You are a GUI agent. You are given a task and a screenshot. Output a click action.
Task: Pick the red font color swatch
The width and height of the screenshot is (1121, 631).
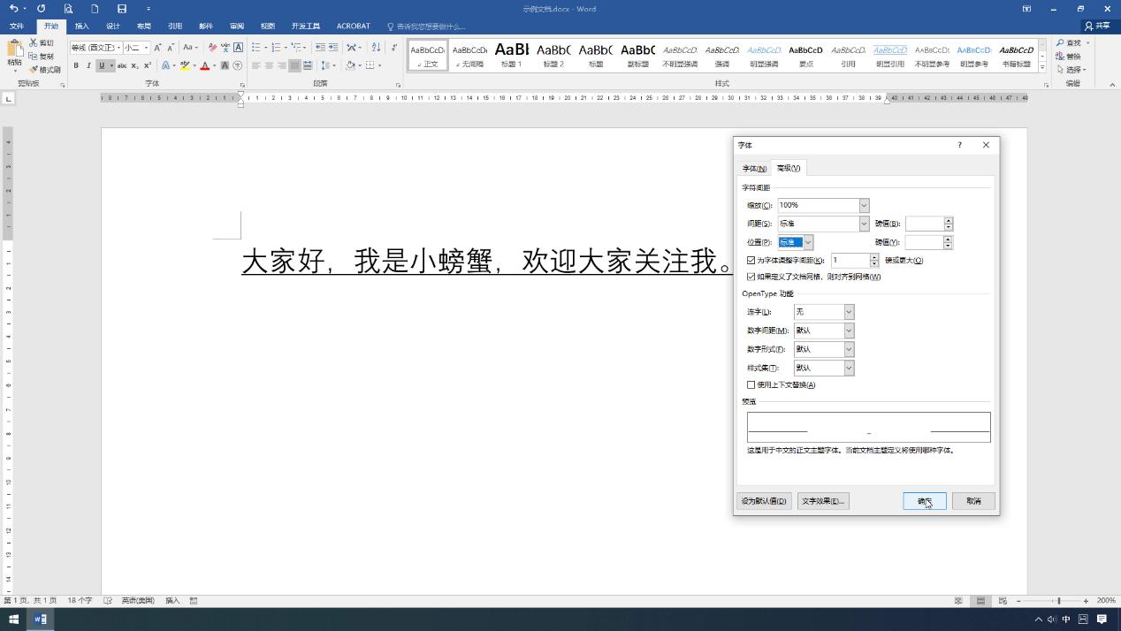(x=204, y=65)
